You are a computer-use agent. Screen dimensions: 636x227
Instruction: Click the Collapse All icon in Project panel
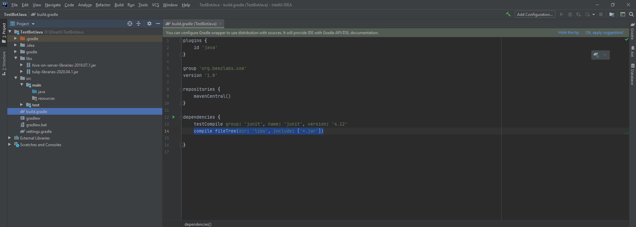[138, 24]
